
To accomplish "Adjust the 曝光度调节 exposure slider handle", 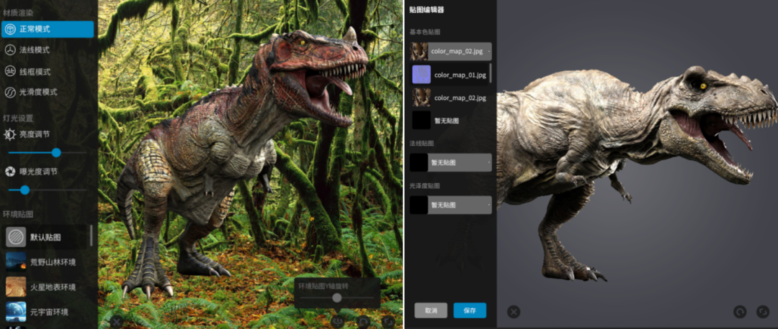I will [x=24, y=190].
